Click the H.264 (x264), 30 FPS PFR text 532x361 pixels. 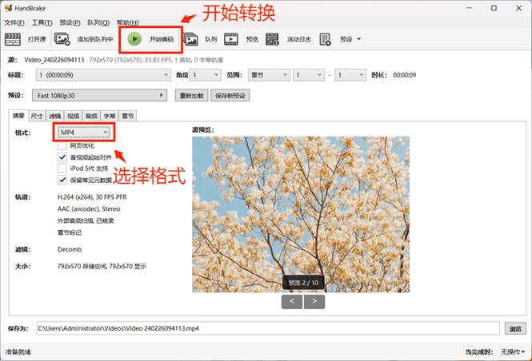tap(92, 197)
